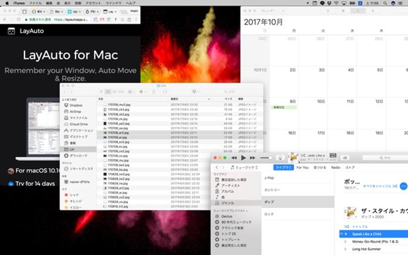Open the Up Next list icon in iTunes
This screenshot has height=255, width=408.
point(345,158)
